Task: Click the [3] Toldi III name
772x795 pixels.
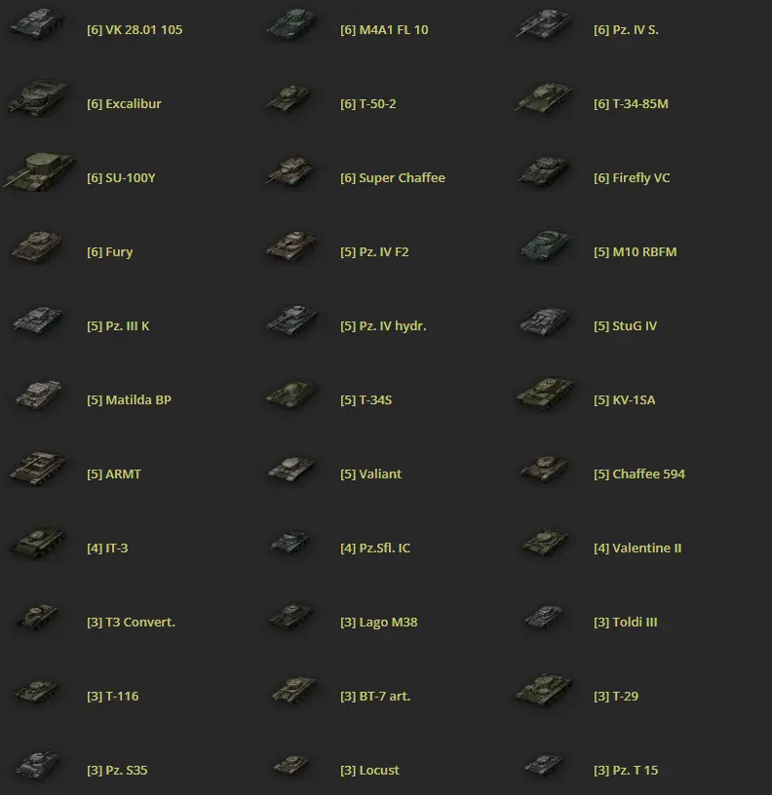Action: (x=626, y=623)
